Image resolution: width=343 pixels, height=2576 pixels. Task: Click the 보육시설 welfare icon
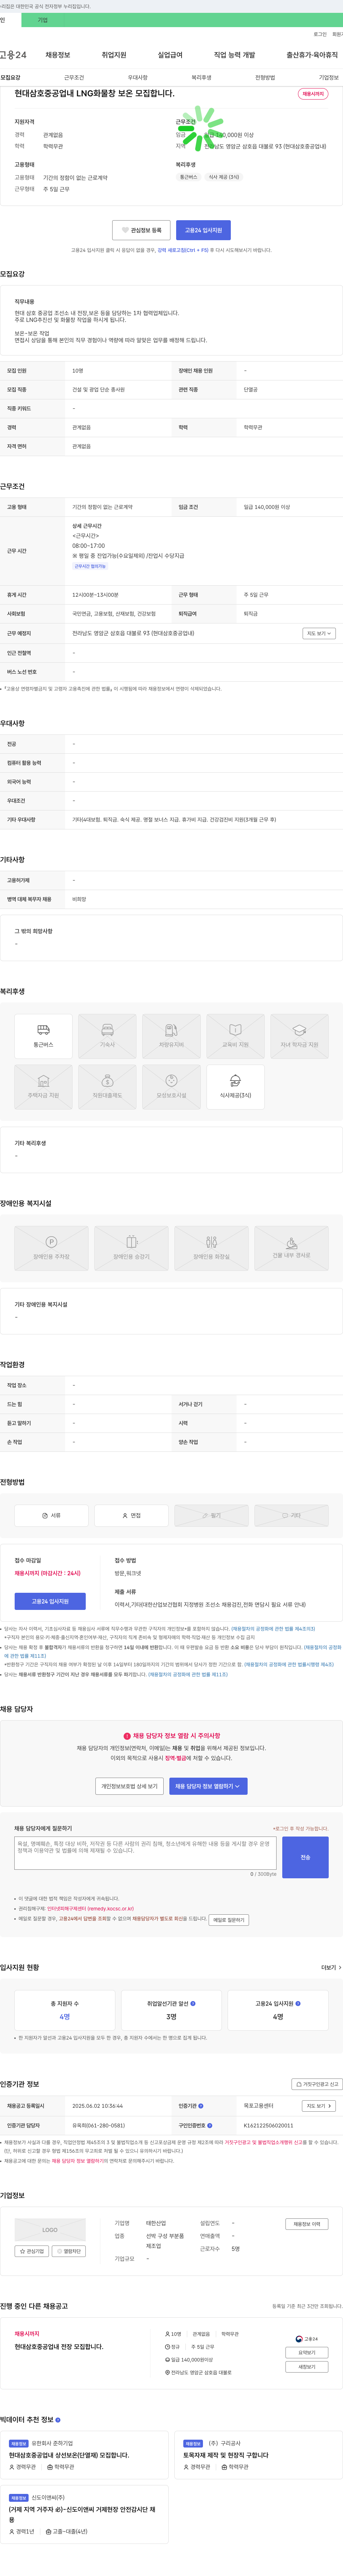pyautogui.click(x=171, y=1087)
